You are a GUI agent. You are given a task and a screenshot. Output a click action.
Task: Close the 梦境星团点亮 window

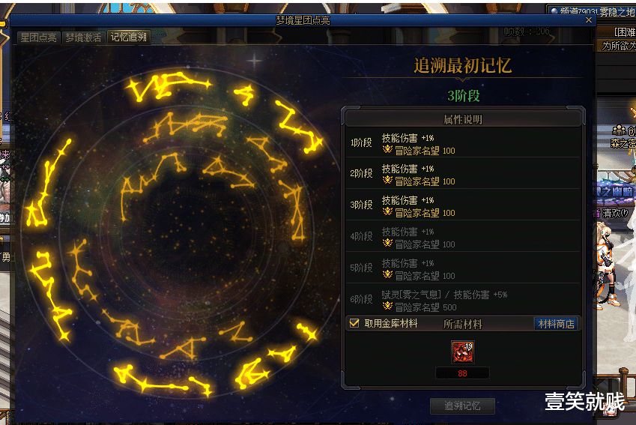589,20
